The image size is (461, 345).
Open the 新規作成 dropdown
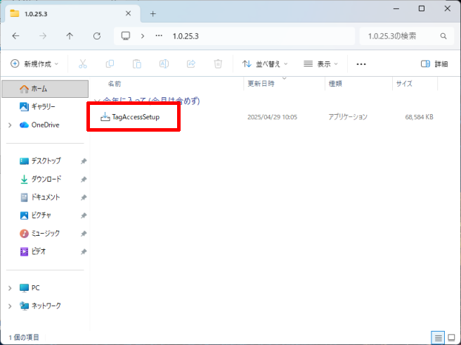(x=34, y=63)
